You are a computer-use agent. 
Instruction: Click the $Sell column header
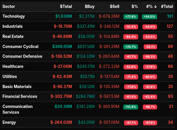(115, 6)
